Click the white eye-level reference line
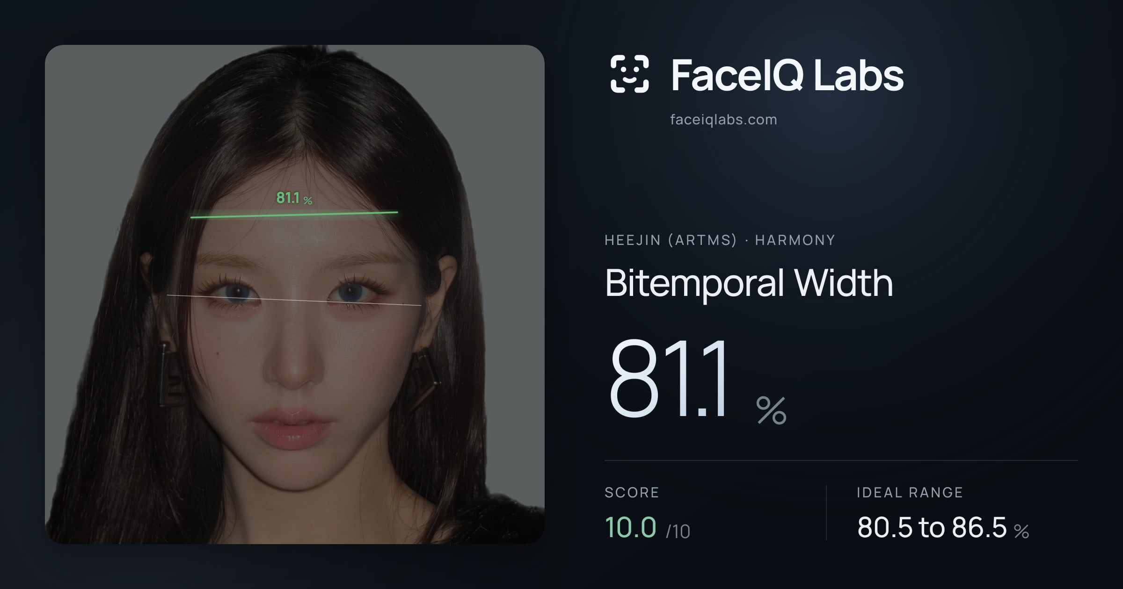This screenshot has height=589, width=1123. pos(294,300)
